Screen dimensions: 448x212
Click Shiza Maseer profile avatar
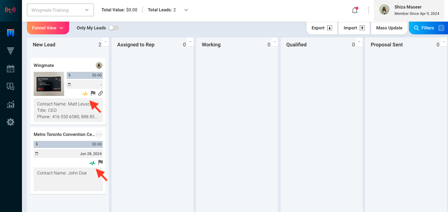point(385,10)
